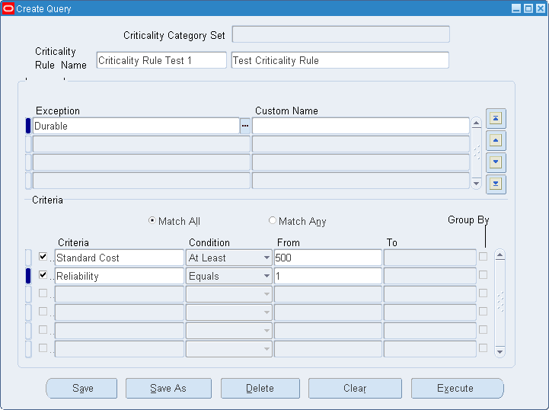The width and height of the screenshot is (549, 410).
Task: Check the last criteria row checkbox
Action: (x=43, y=348)
